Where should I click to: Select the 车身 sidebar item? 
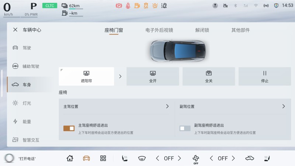(30, 84)
